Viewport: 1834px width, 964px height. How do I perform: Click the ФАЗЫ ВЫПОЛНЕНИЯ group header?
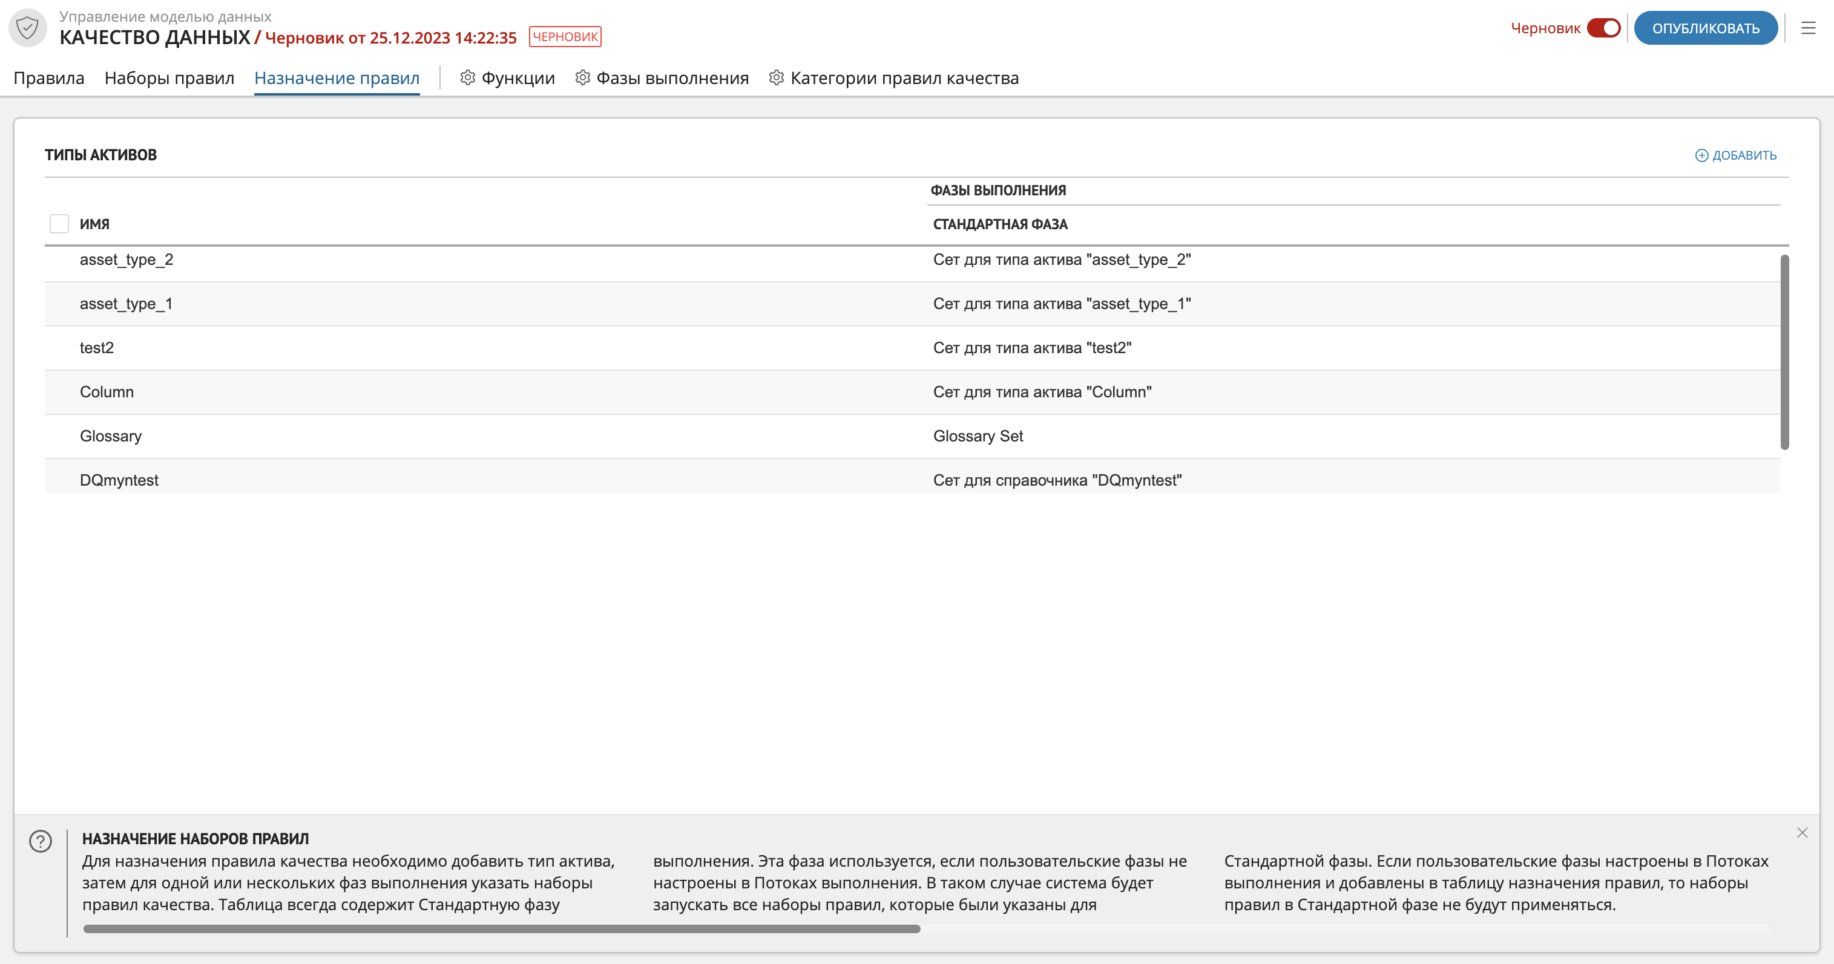pos(998,190)
